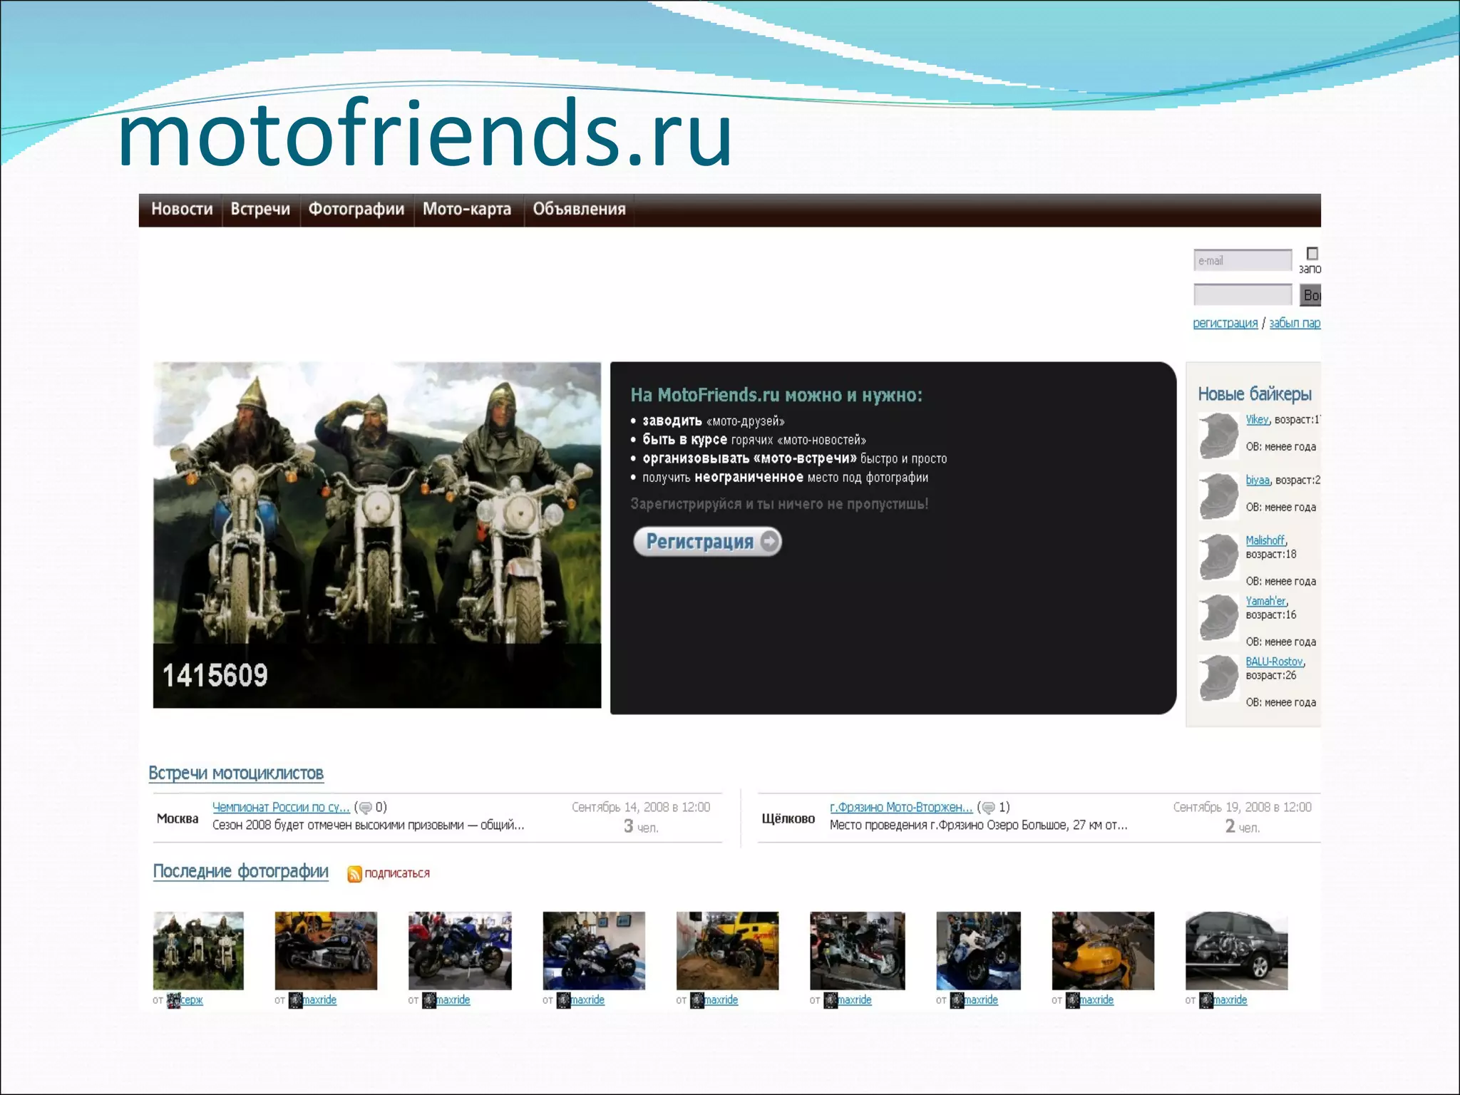Click the серж author link under the first photo
1460x1095 pixels.
(x=192, y=1000)
